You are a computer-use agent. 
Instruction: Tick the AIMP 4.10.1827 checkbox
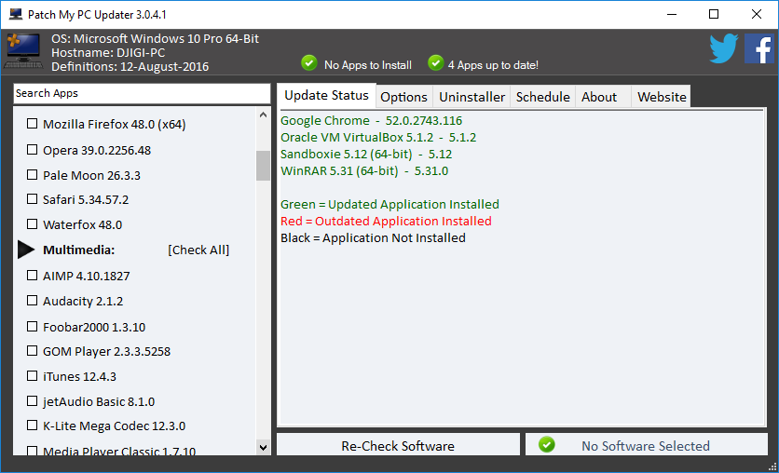(x=32, y=276)
